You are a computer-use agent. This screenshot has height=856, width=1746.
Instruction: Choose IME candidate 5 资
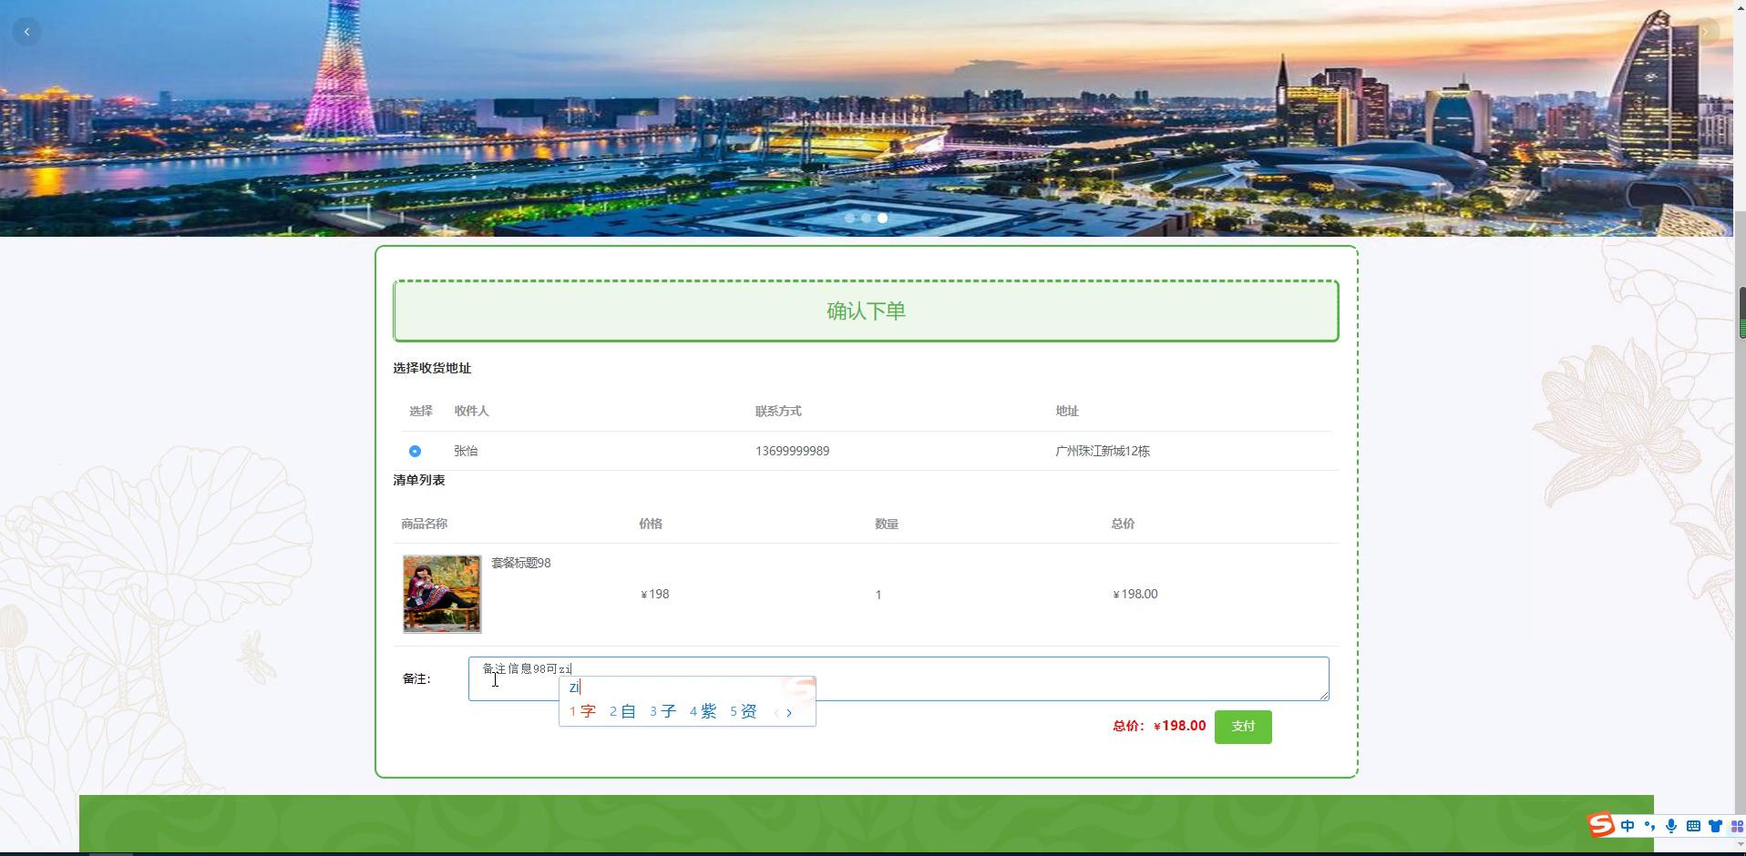pyautogui.click(x=743, y=711)
